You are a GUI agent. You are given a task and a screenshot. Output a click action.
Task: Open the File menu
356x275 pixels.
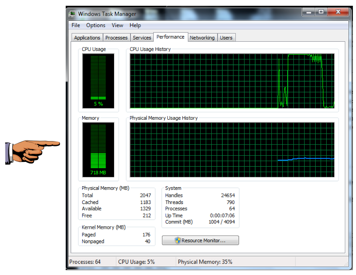[x=75, y=25]
